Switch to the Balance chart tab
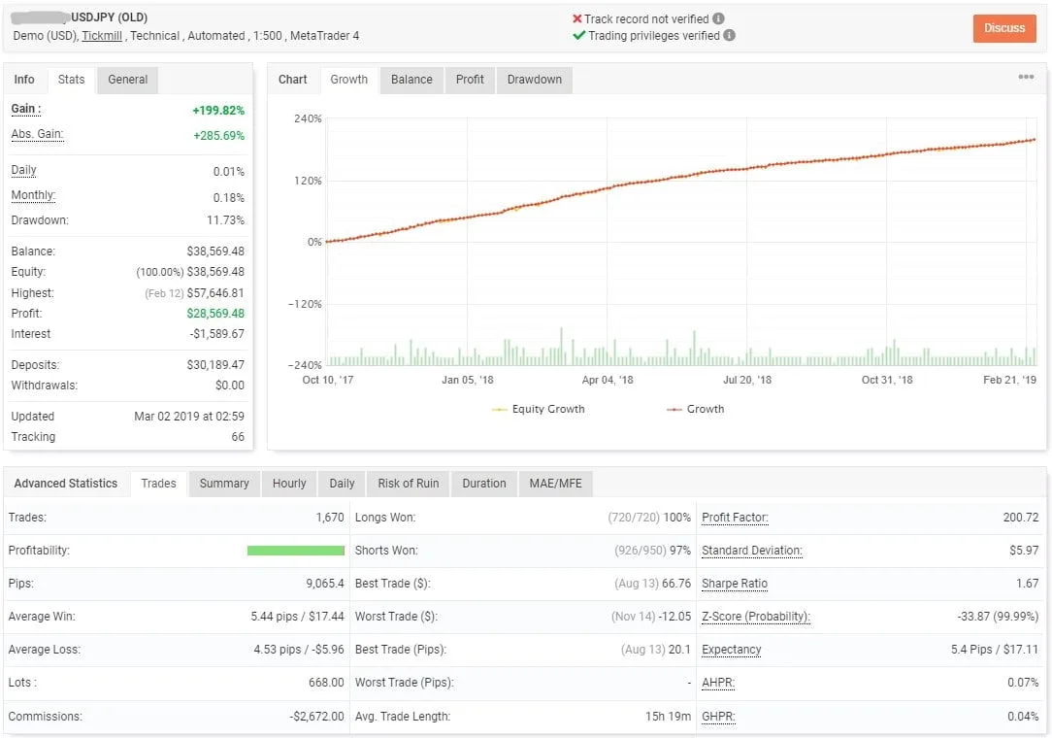This screenshot has height=738, width=1052. click(411, 81)
